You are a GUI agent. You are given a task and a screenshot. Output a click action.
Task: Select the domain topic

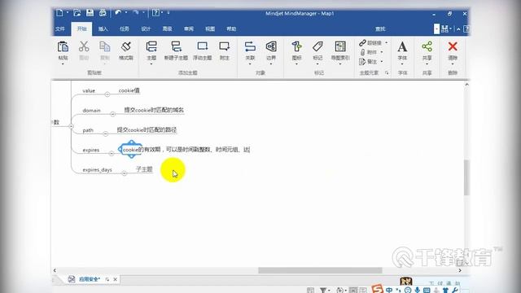click(x=91, y=111)
